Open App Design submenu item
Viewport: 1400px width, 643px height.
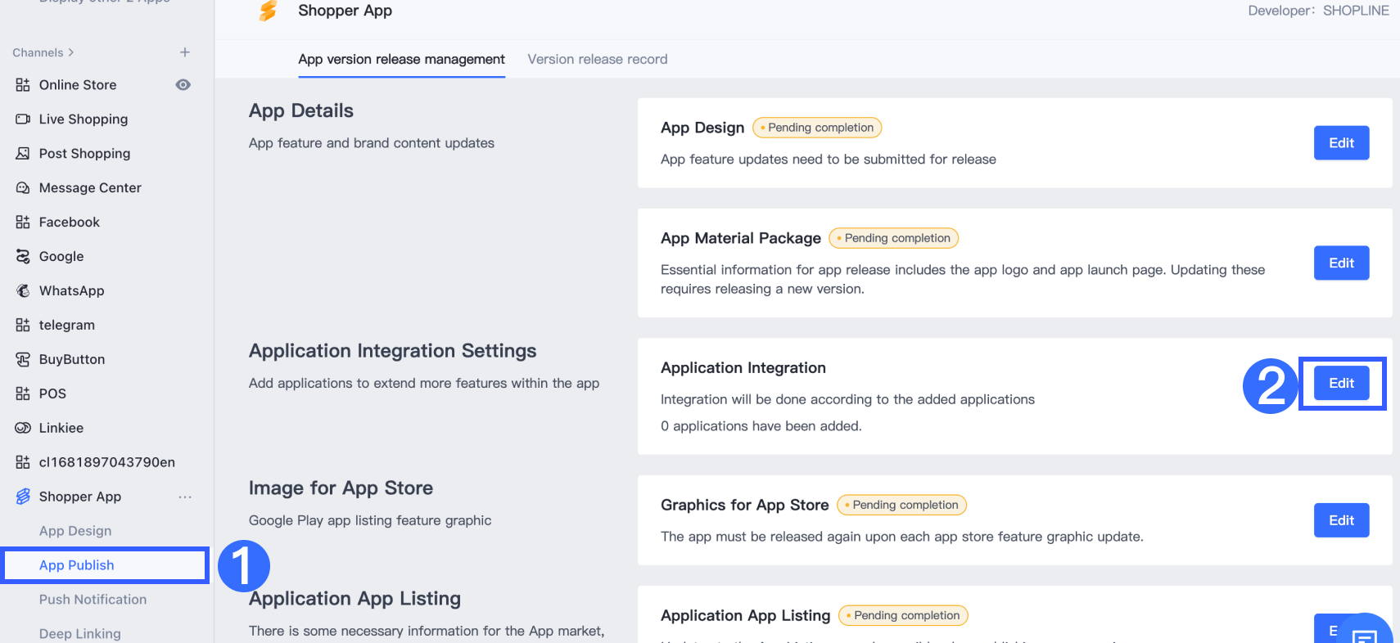coord(75,531)
